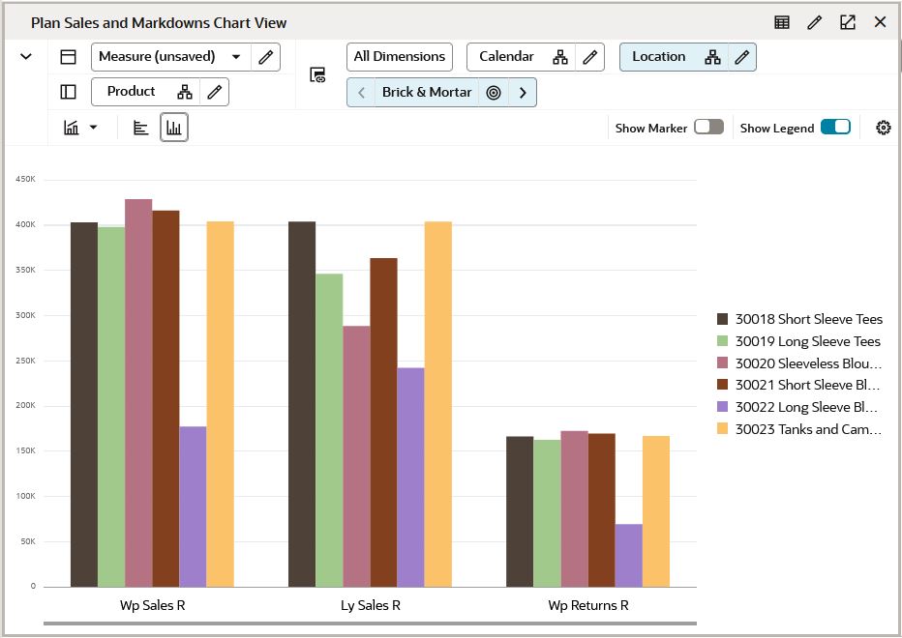
Task: Edit the Location dimension pencil icon
Action: point(740,57)
